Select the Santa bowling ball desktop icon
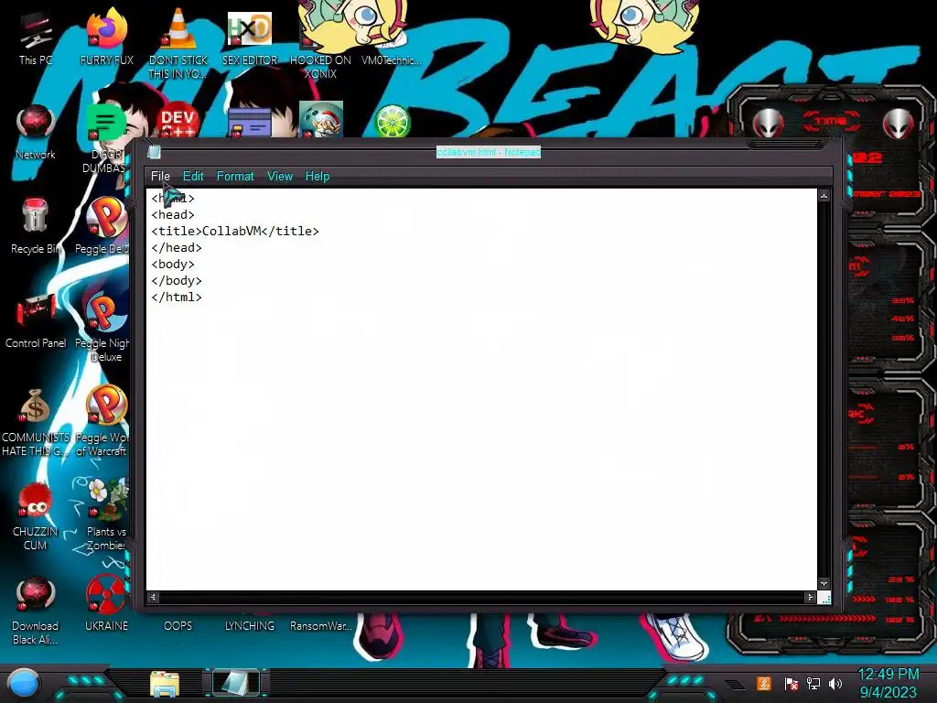 pos(321,120)
